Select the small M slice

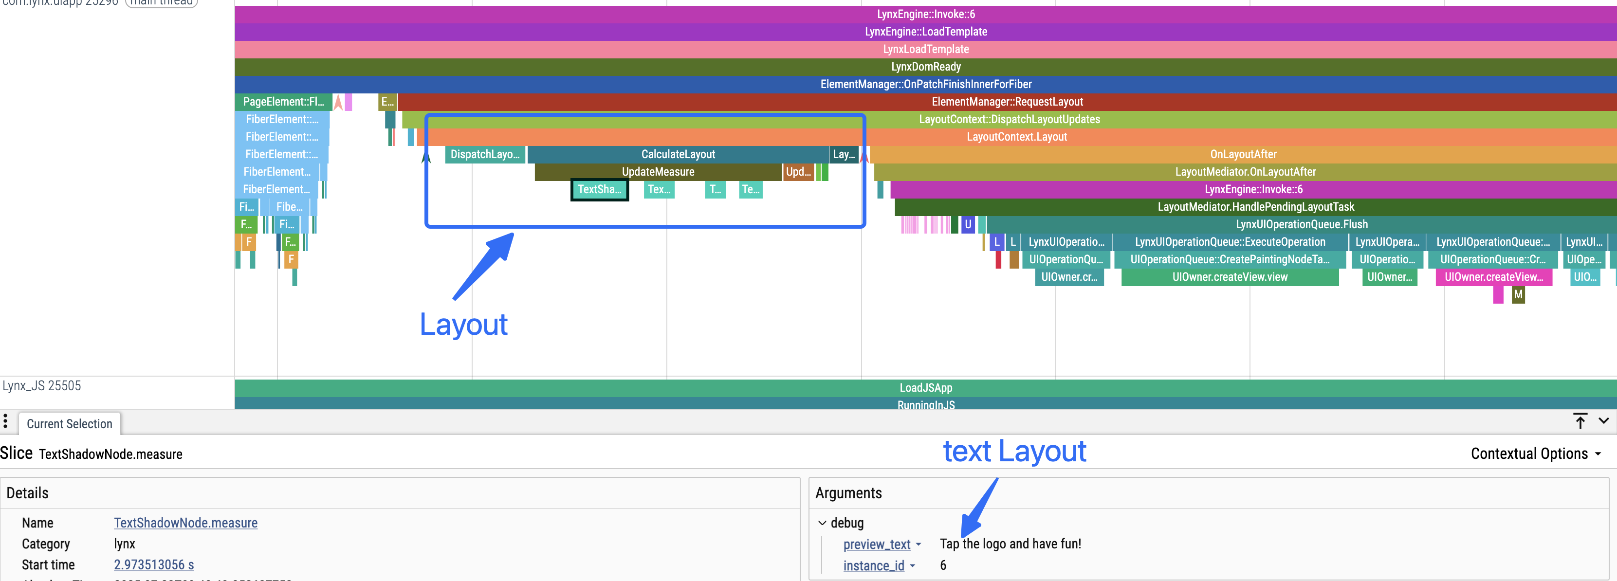coord(1518,295)
